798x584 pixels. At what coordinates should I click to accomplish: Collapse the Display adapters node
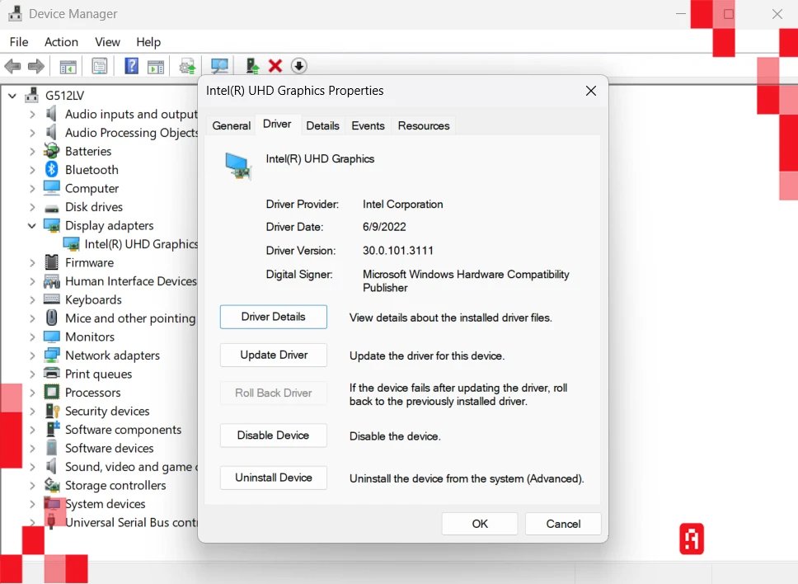click(31, 225)
